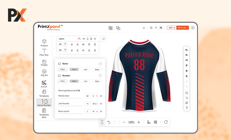Open size dropdown for Patrick Kane

tap(95, 96)
